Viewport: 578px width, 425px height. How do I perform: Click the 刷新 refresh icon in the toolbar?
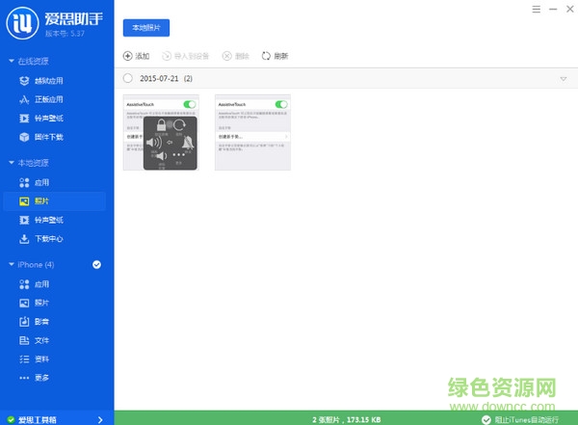click(x=274, y=56)
